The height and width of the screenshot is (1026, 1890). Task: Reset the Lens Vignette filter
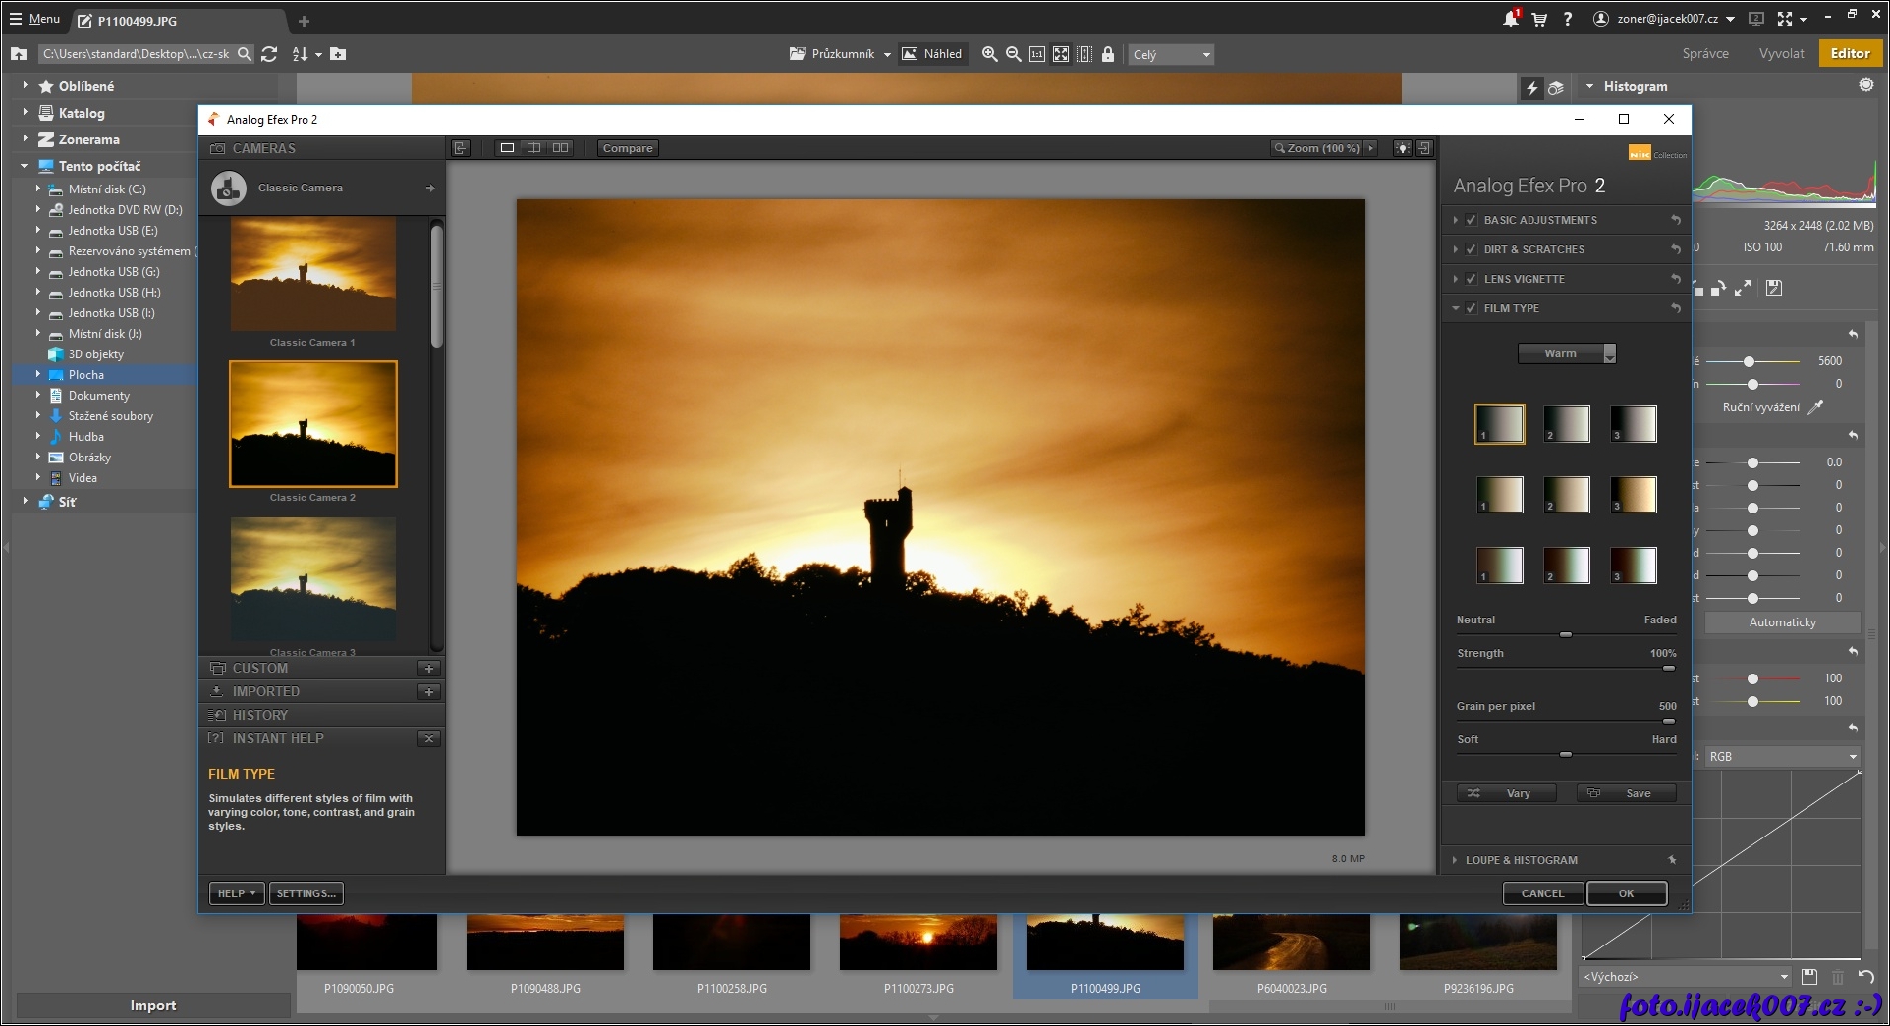[1676, 279]
